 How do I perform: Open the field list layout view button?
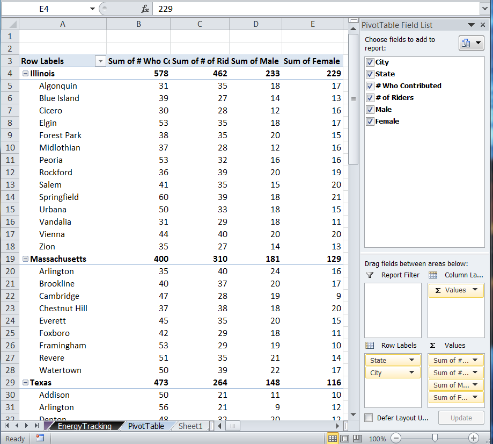click(x=471, y=44)
